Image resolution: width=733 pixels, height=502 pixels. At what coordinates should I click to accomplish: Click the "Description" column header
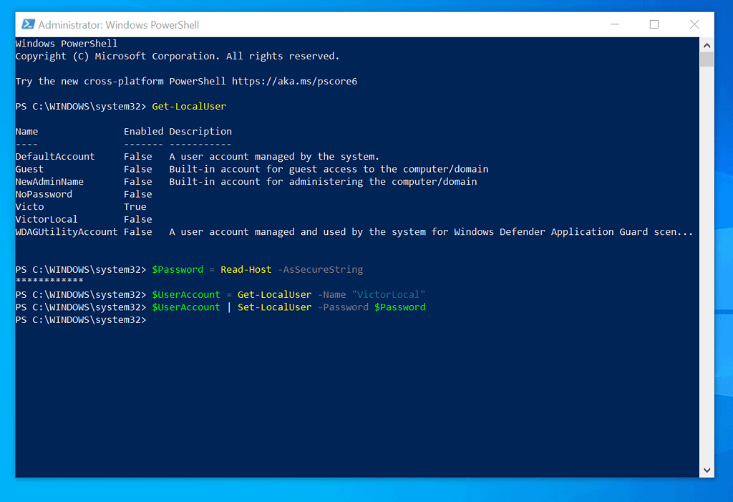click(x=200, y=132)
